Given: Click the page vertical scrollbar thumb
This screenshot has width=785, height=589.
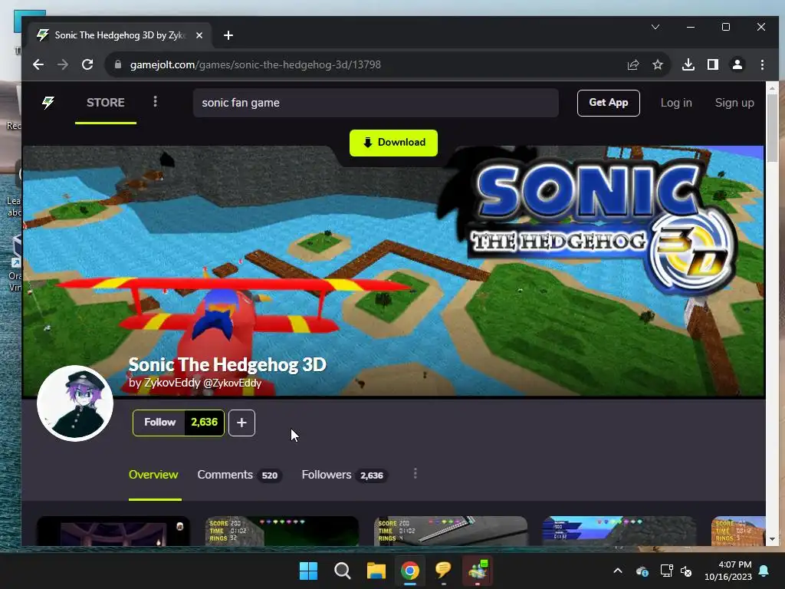Looking at the screenshot, I should [772, 128].
